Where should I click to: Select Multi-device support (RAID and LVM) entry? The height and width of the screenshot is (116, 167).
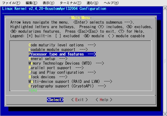pyautogui.click(x=70, y=82)
